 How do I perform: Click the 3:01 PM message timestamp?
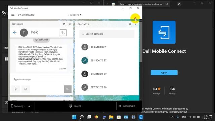click(x=62, y=69)
